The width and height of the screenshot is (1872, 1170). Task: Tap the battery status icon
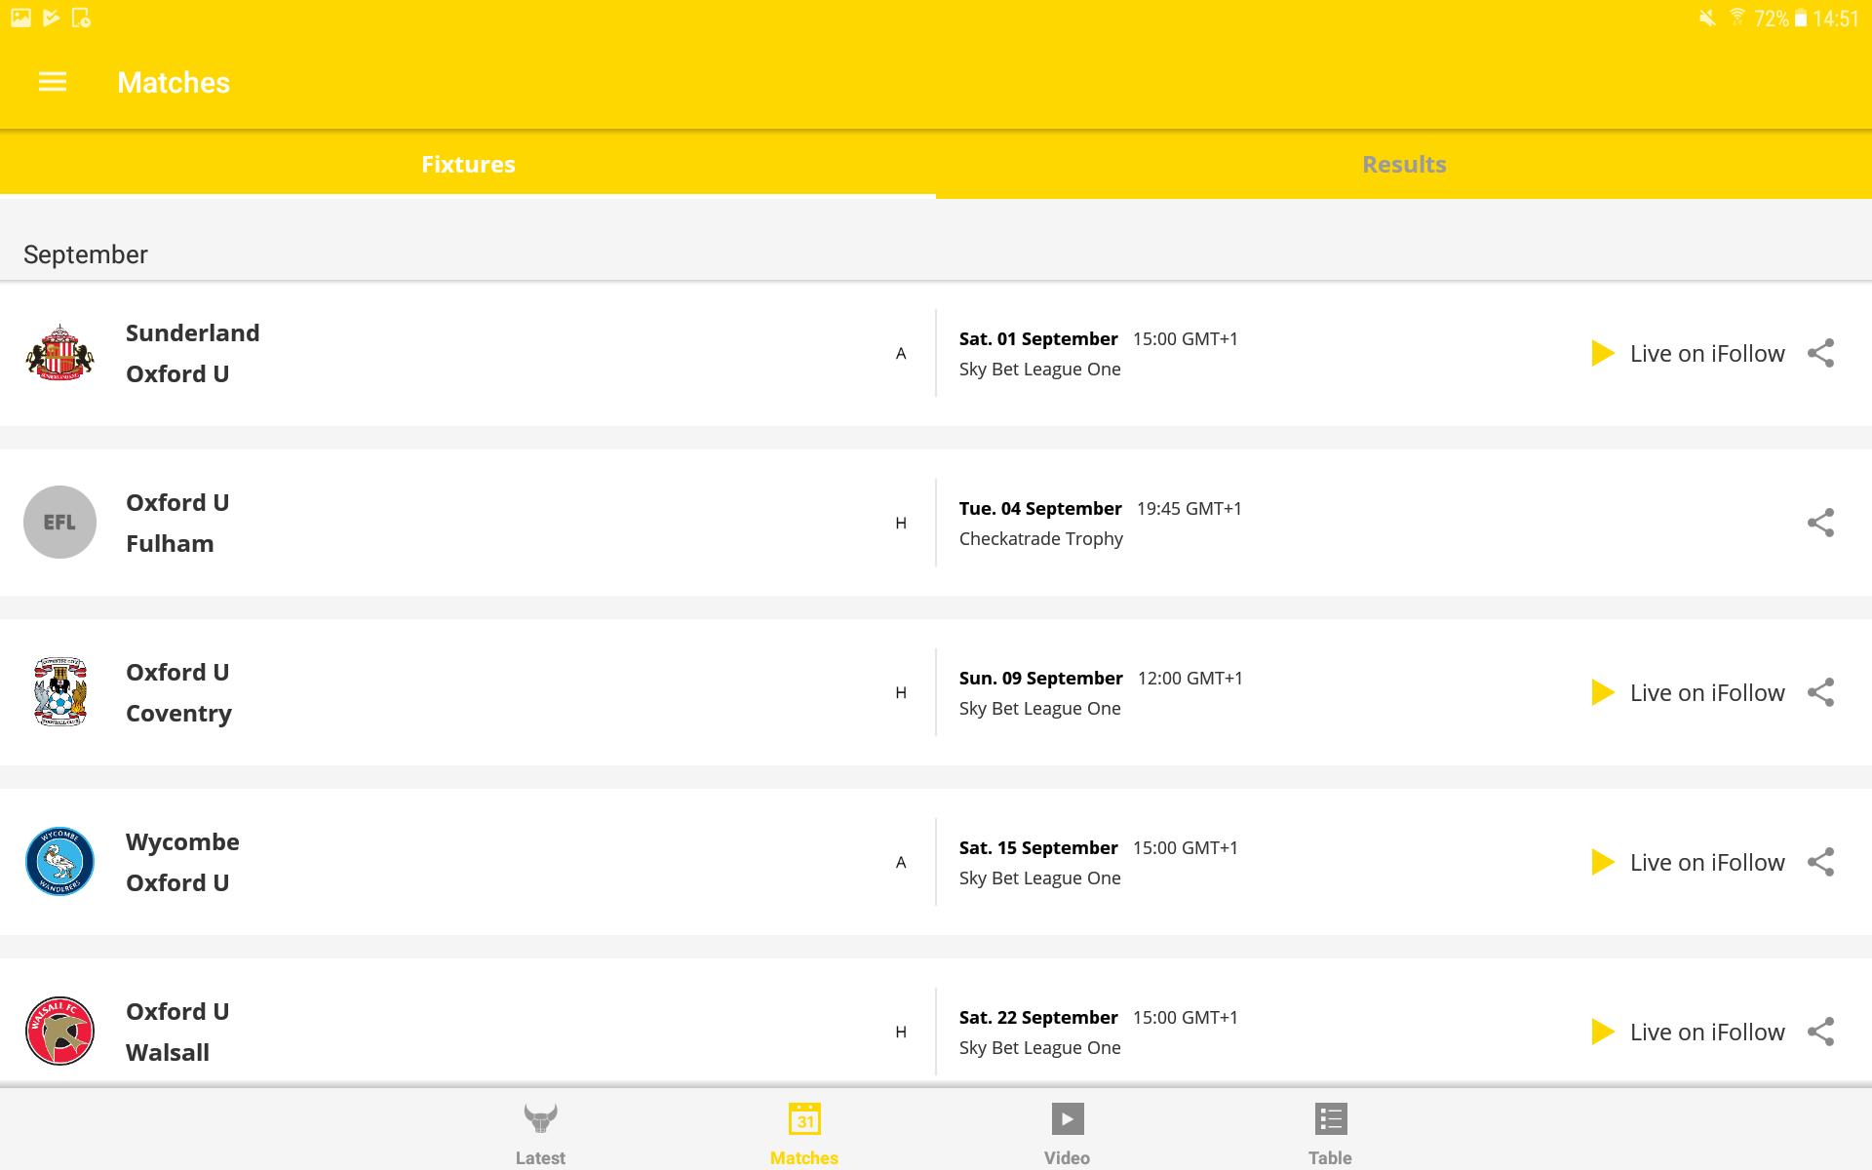1801,18
